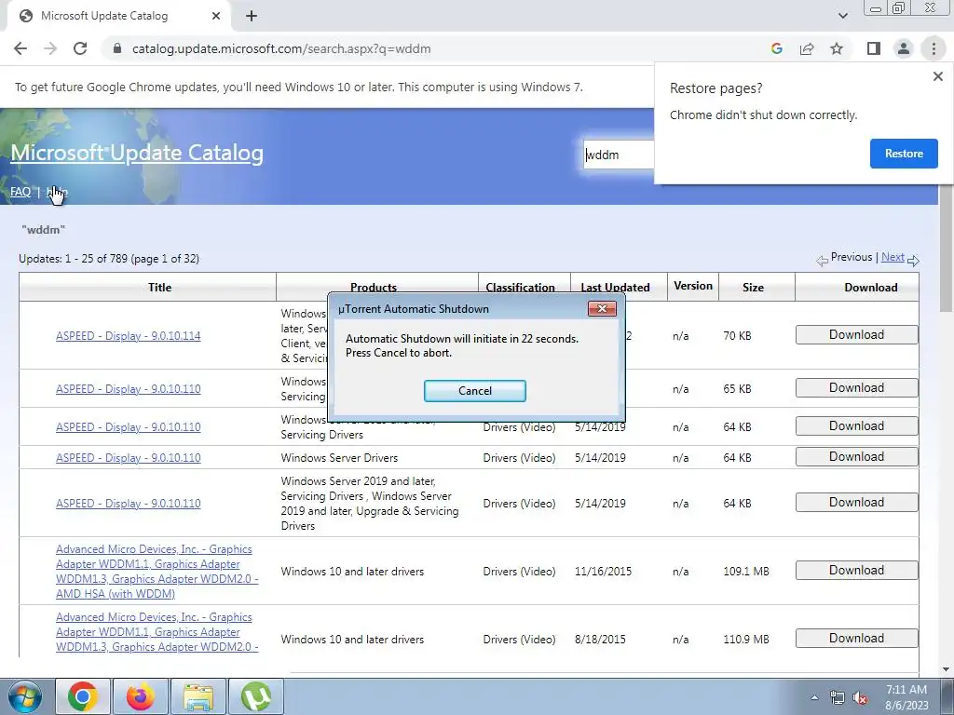
Task: Sort by the Version column header
Action: click(x=693, y=286)
